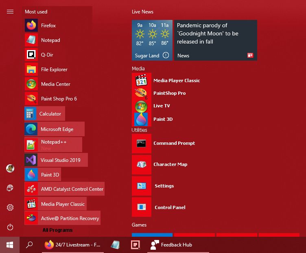306x253 pixels.
Task: Click the Control Panel label text
Action: (170, 207)
